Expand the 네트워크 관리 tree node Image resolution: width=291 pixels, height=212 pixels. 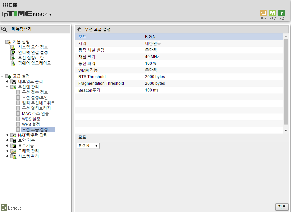[x=7, y=81]
